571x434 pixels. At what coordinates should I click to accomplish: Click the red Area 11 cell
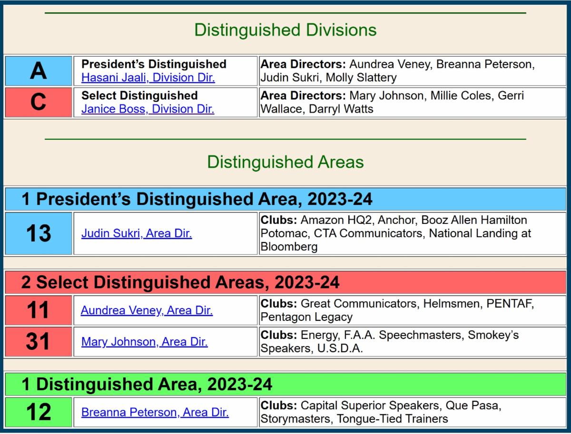(x=39, y=310)
